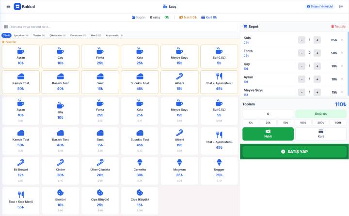Viewport: 349px width, 216px height.
Task: Increase Fanta quantity with plus button
Action: click(317, 53)
